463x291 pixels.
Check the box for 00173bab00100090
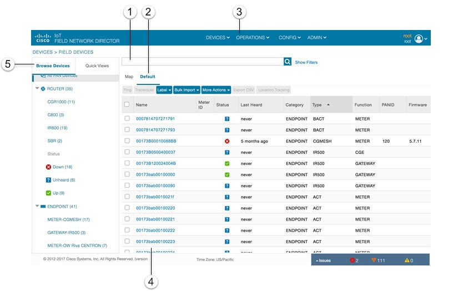coord(127,185)
